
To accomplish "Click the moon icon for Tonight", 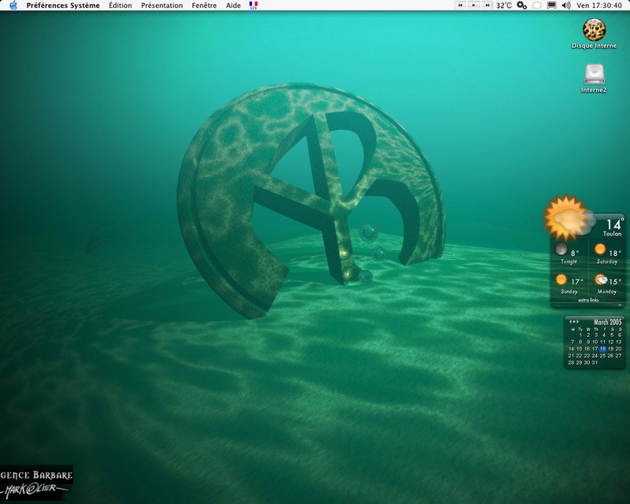I will point(561,249).
